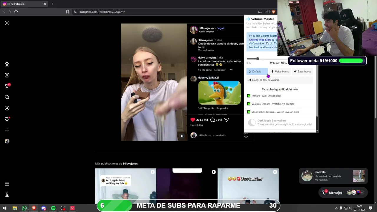Click browser share icon in address bar
Screen dimensions: 377x212
coord(267,12)
